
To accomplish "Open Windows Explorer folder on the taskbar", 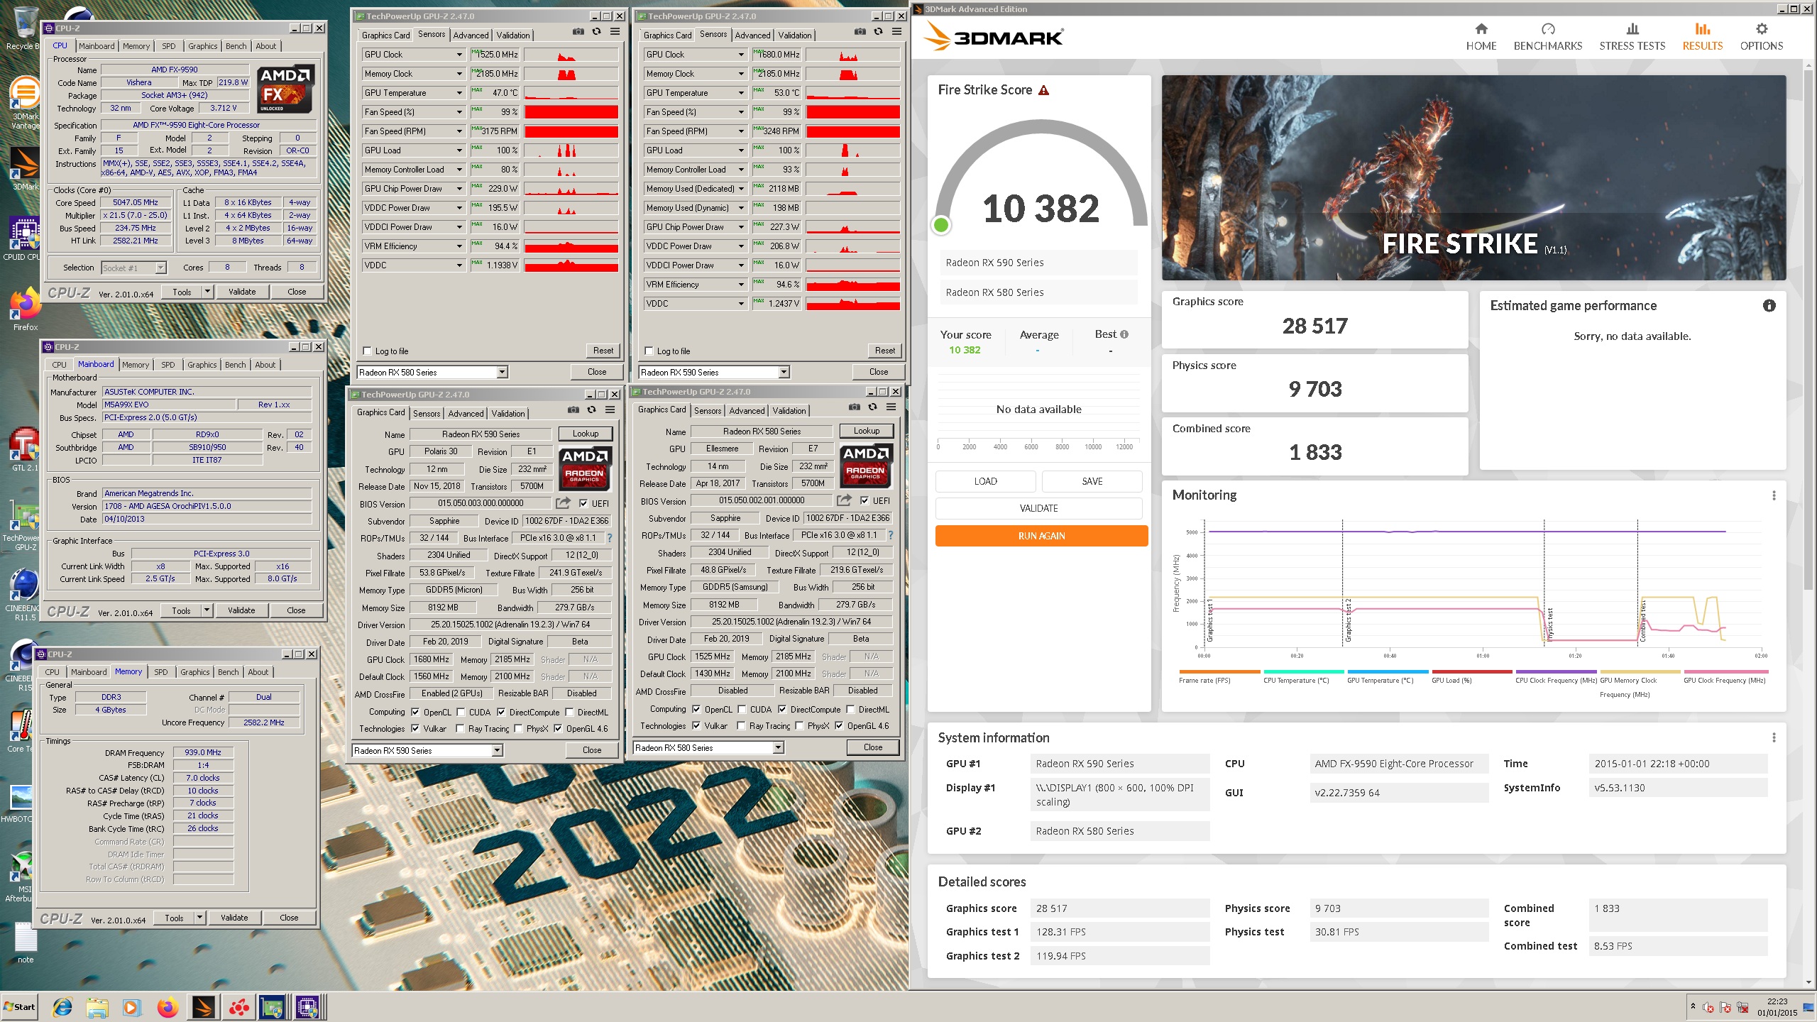I will [x=97, y=1007].
